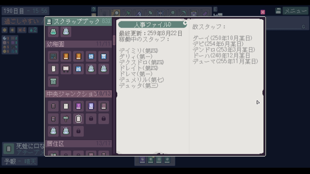Screen dimensions: 310x174
Task: Open the メニュー button
Action: 295,11
